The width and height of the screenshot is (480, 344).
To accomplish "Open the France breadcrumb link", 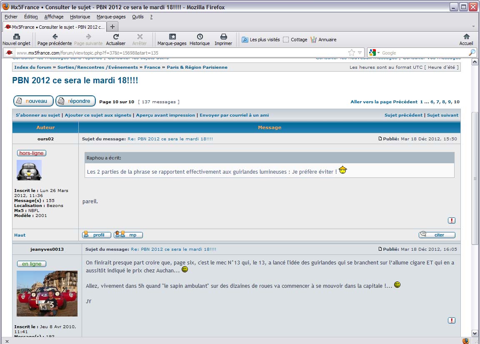I will pos(152,67).
